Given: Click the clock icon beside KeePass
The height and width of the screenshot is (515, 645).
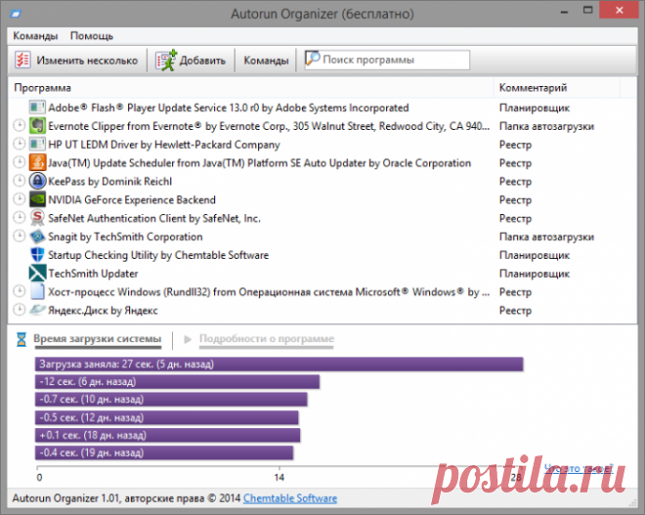Looking at the screenshot, I should (x=19, y=181).
